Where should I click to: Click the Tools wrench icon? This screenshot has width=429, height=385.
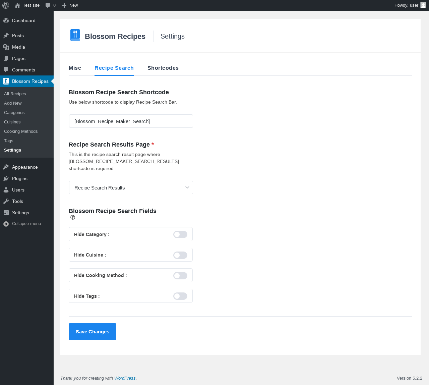tap(6, 201)
